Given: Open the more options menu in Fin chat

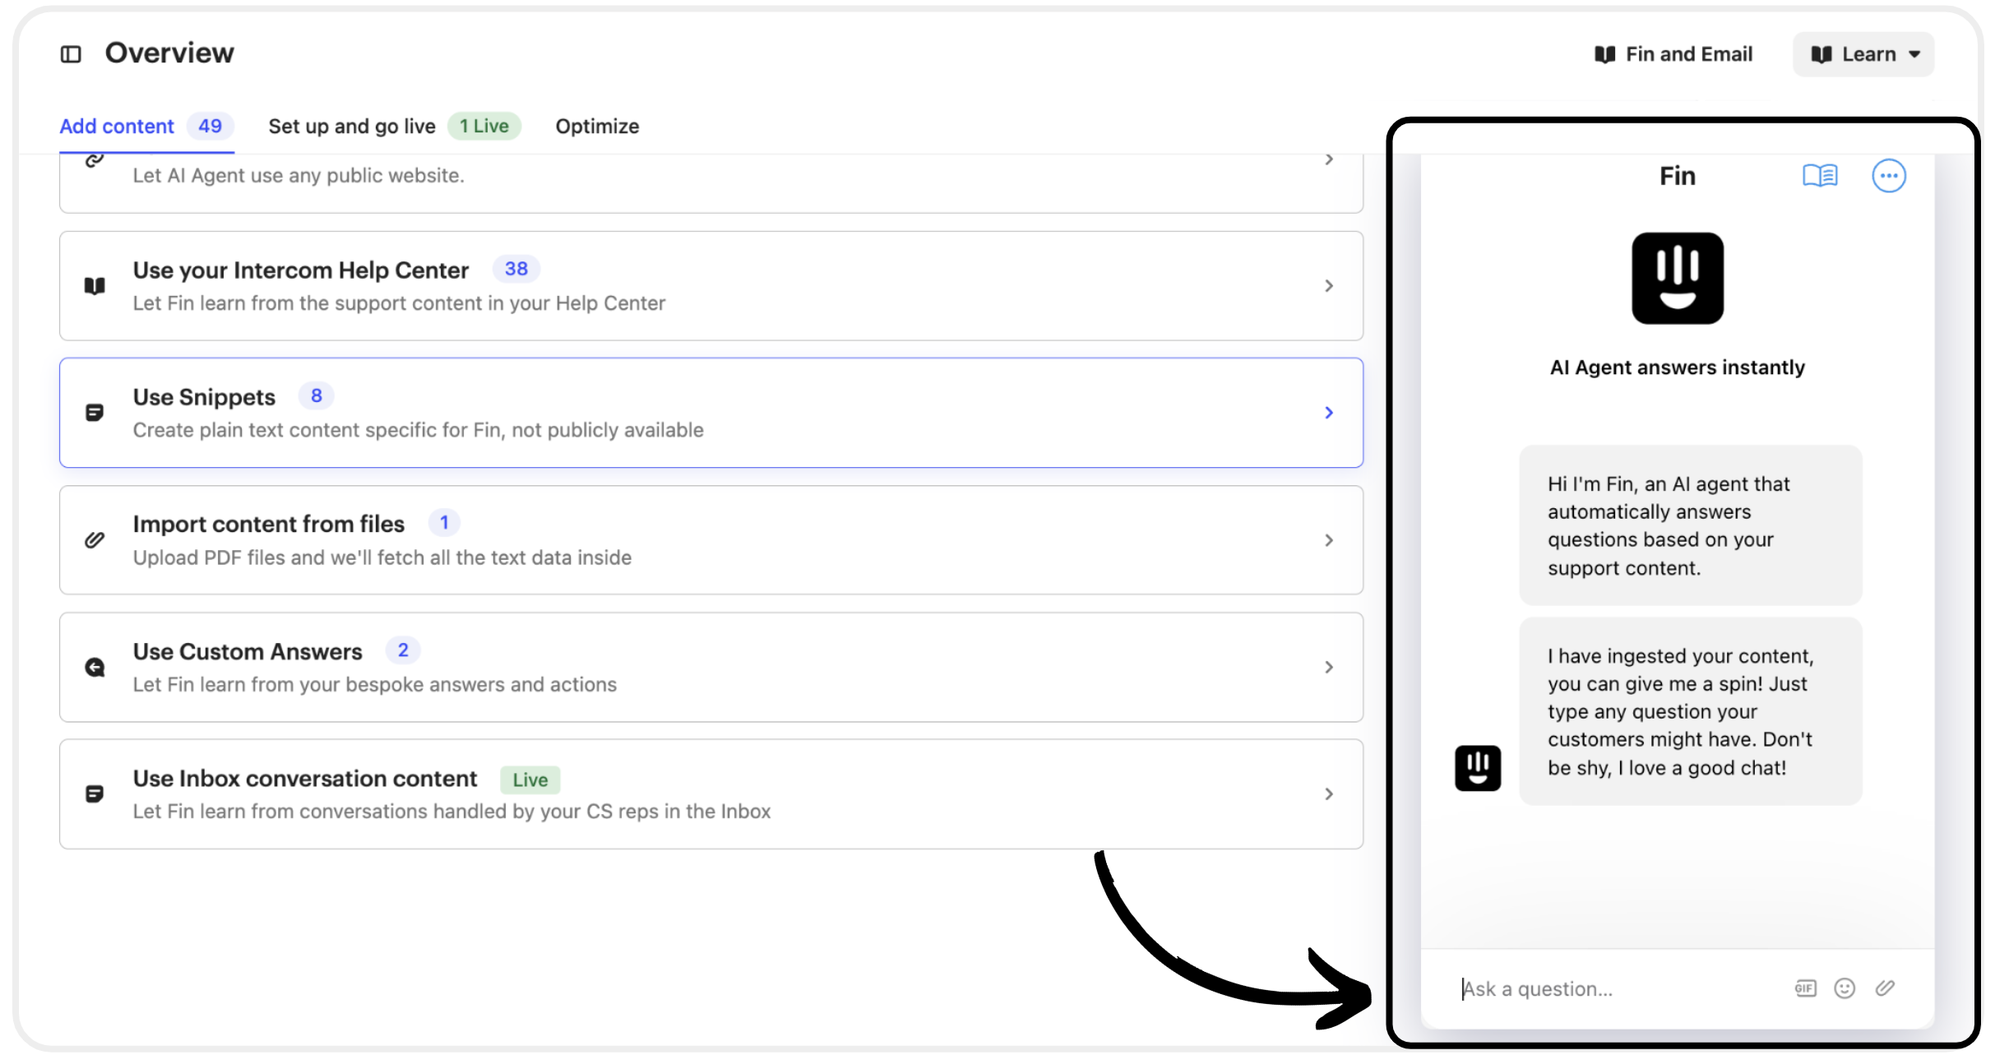Looking at the screenshot, I should 1889,176.
